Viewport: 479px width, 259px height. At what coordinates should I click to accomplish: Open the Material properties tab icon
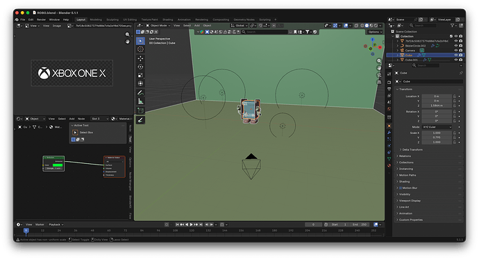pos(389,165)
